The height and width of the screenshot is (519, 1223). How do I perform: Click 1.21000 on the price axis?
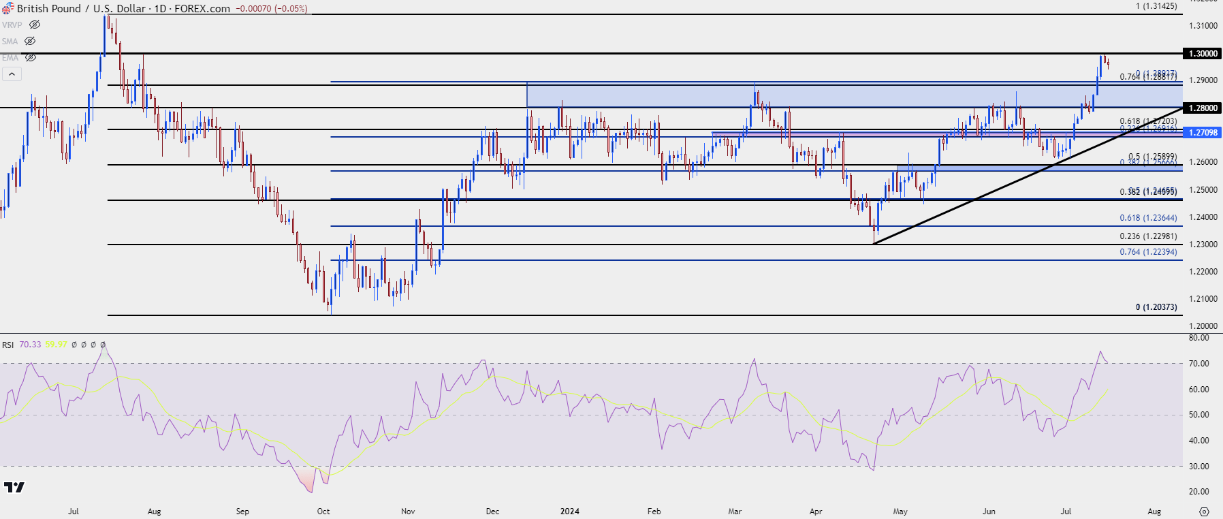1203,299
